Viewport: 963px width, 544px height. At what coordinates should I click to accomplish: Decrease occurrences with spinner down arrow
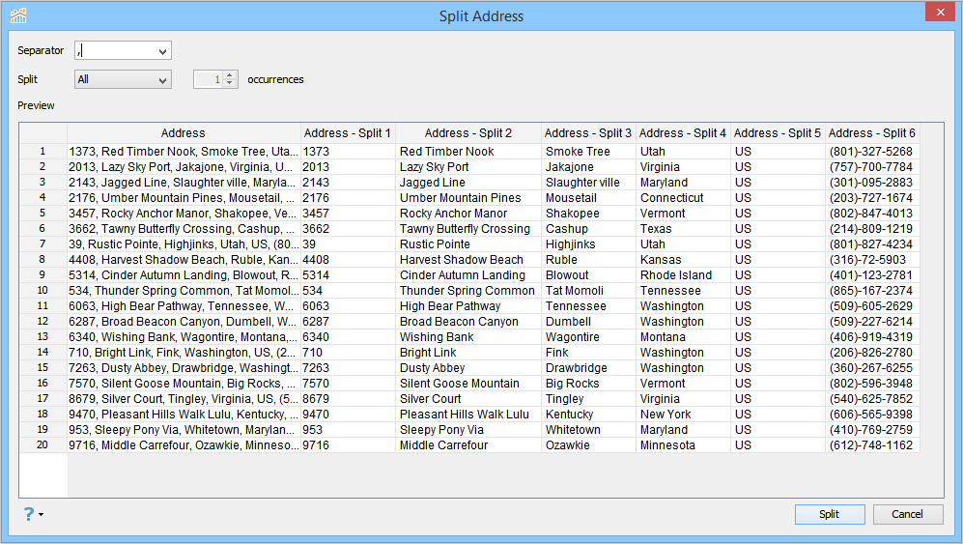pos(230,83)
